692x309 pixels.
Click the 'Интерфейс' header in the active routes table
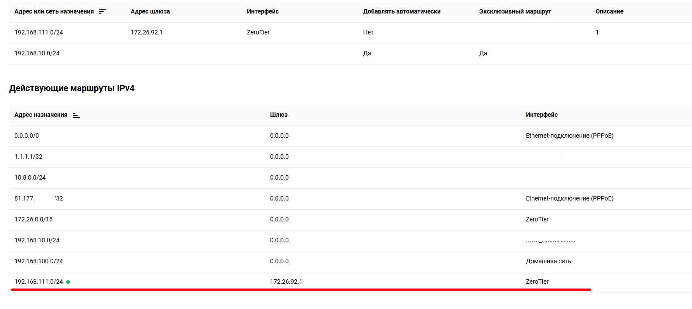pyautogui.click(x=541, y=115)
